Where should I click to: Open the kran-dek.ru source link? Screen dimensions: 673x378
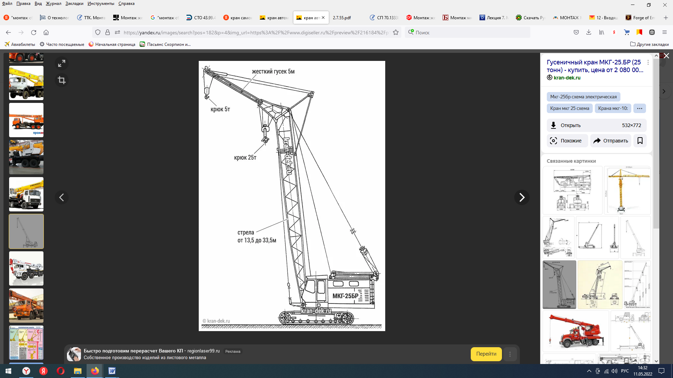click(x=567, y=78)
